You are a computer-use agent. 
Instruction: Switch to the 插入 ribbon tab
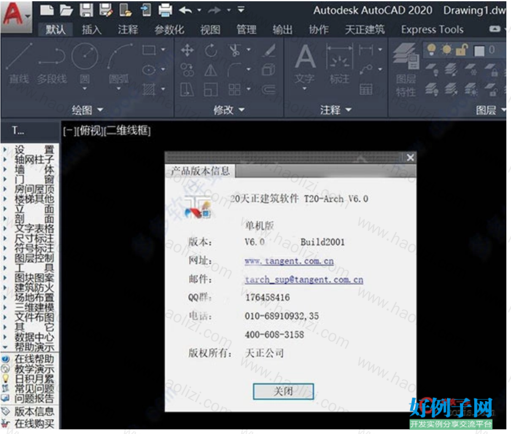click(91, 29)
